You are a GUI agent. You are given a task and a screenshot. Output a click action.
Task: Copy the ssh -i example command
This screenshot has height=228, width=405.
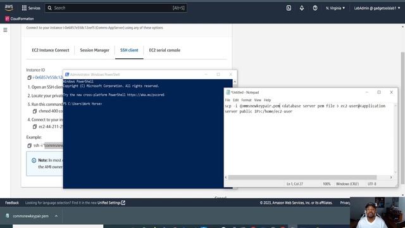(29, 146)
